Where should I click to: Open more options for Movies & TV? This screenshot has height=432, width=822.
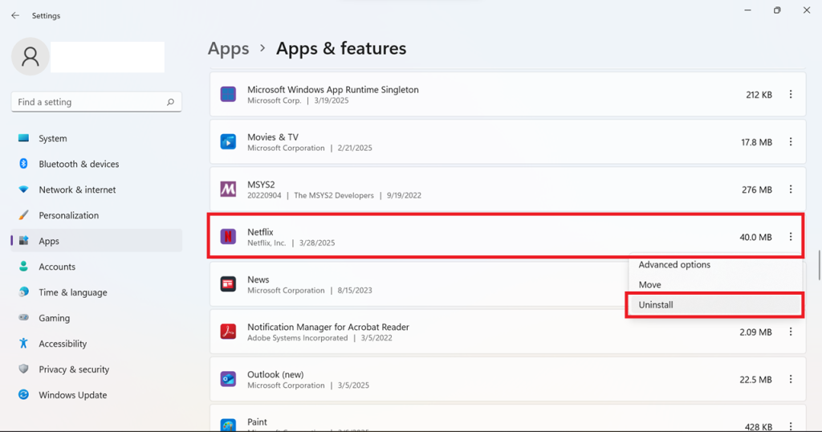tap(791, 142)
